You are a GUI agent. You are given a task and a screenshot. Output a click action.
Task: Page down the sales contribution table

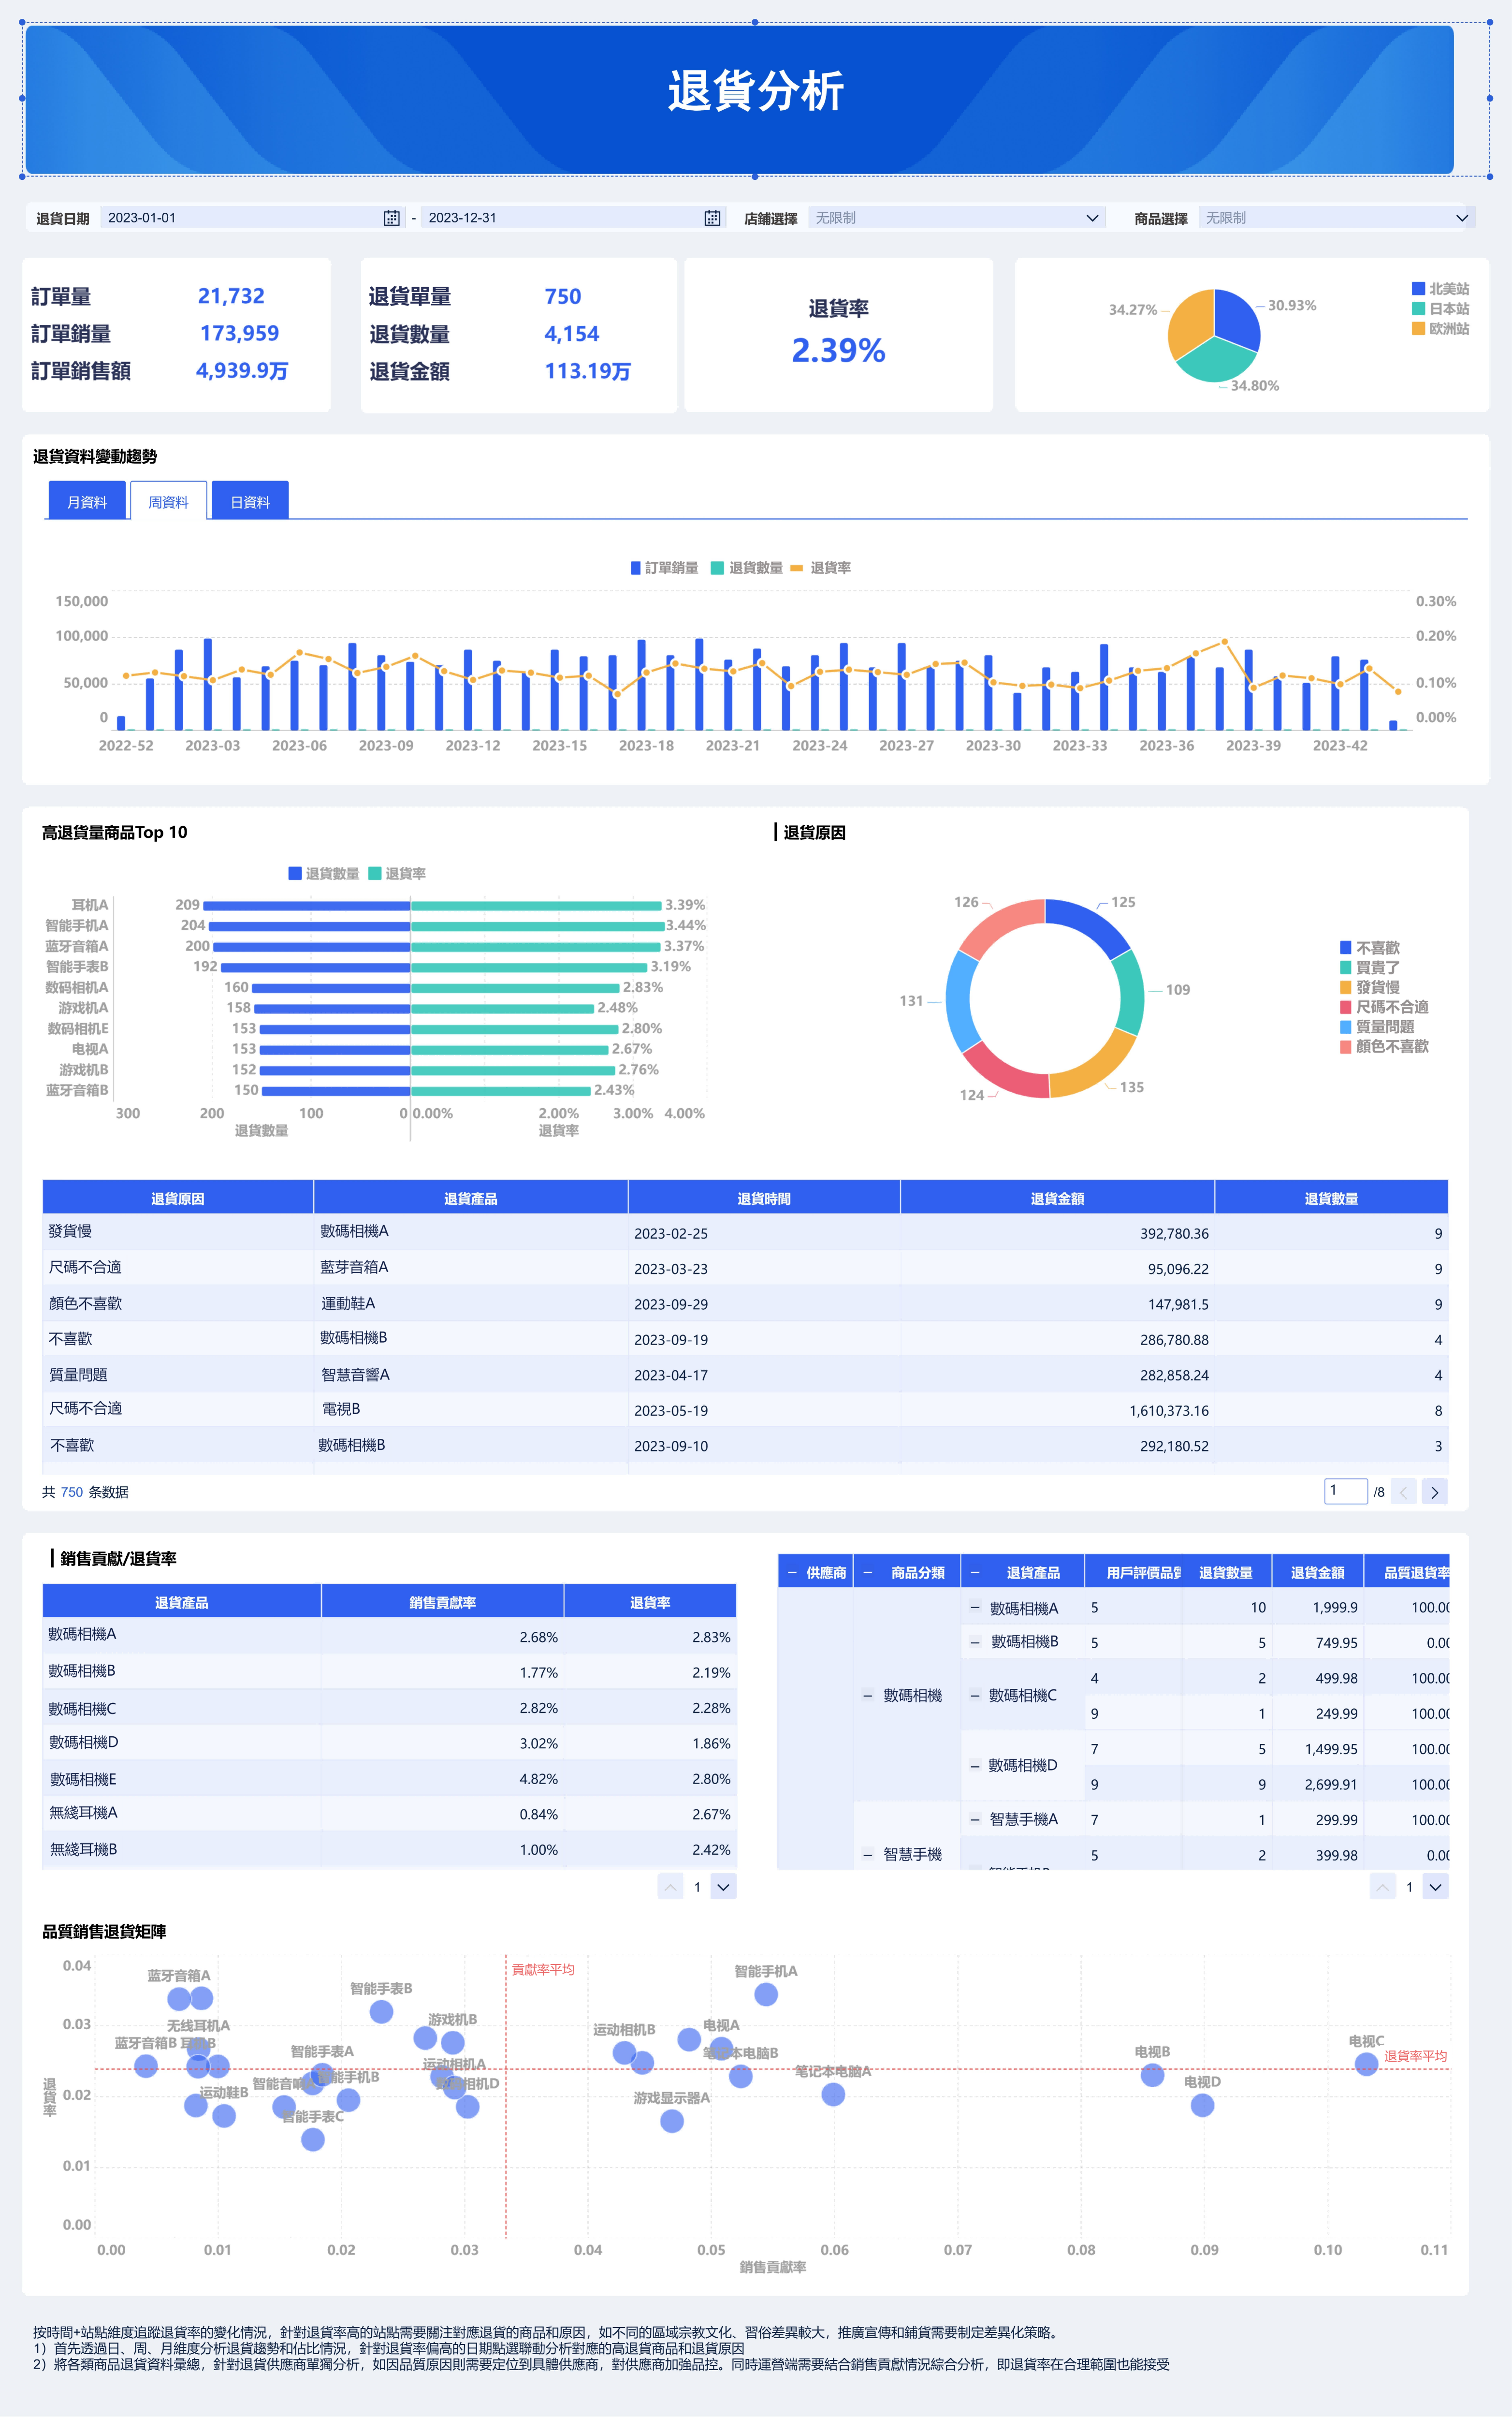724,1887
